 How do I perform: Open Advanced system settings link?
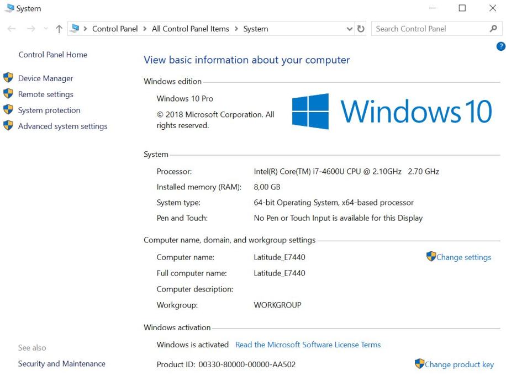coord(62,126)
